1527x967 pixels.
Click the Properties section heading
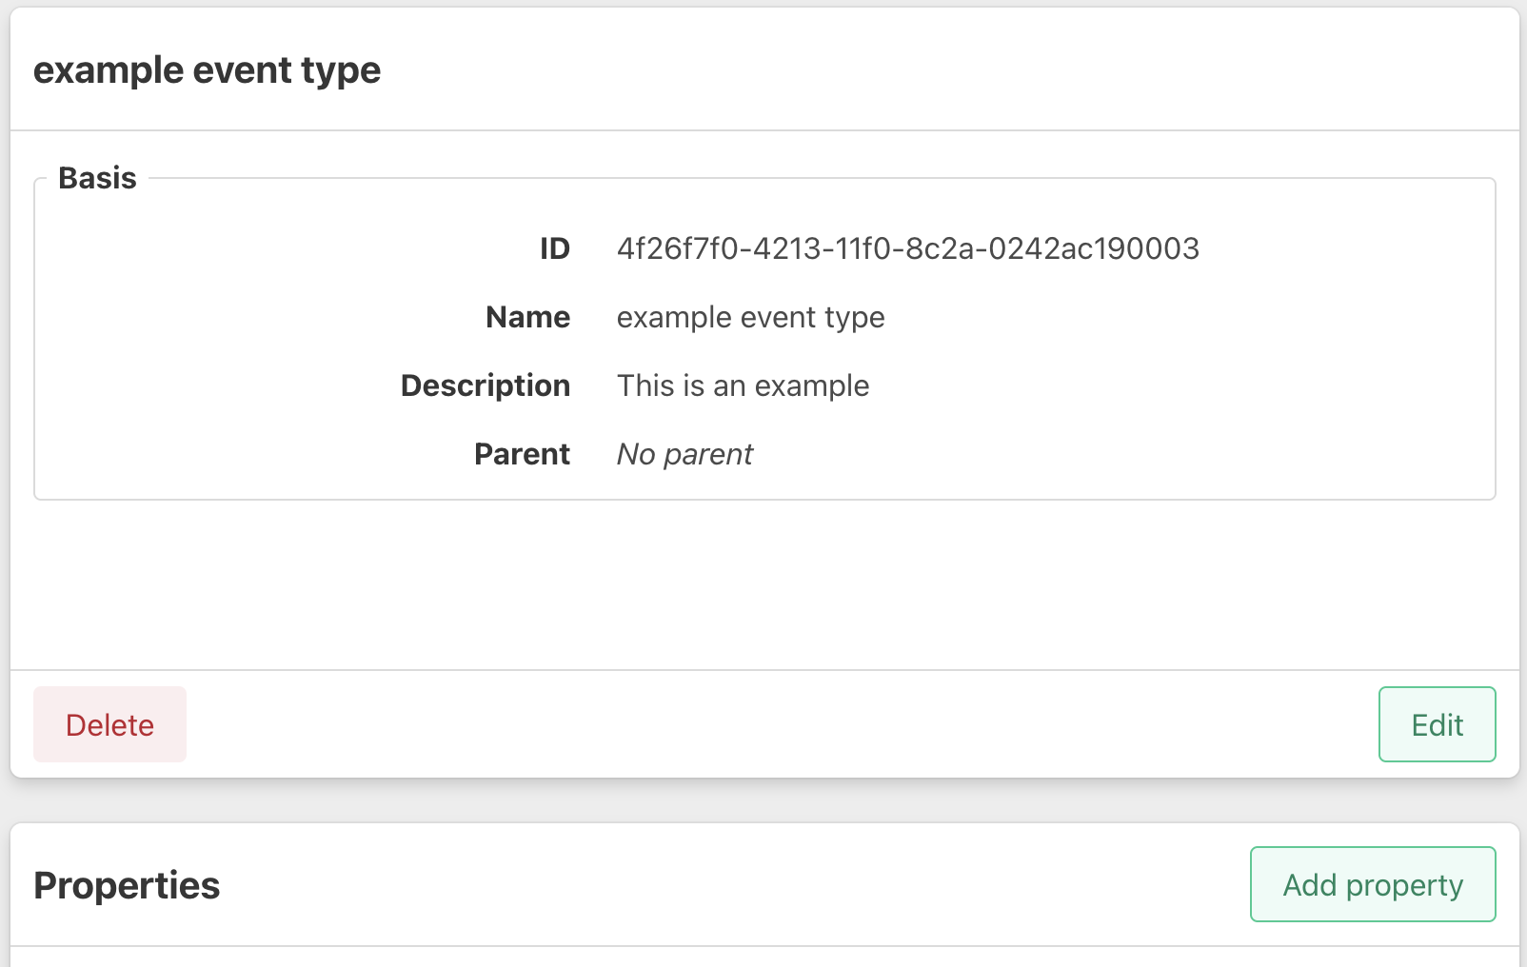tap(127, 885)
